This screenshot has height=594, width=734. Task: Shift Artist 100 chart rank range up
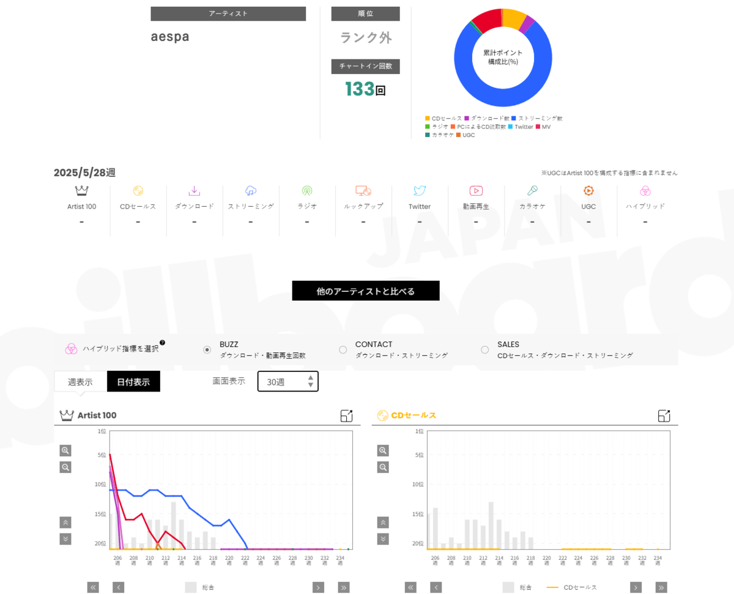[65, 522]
